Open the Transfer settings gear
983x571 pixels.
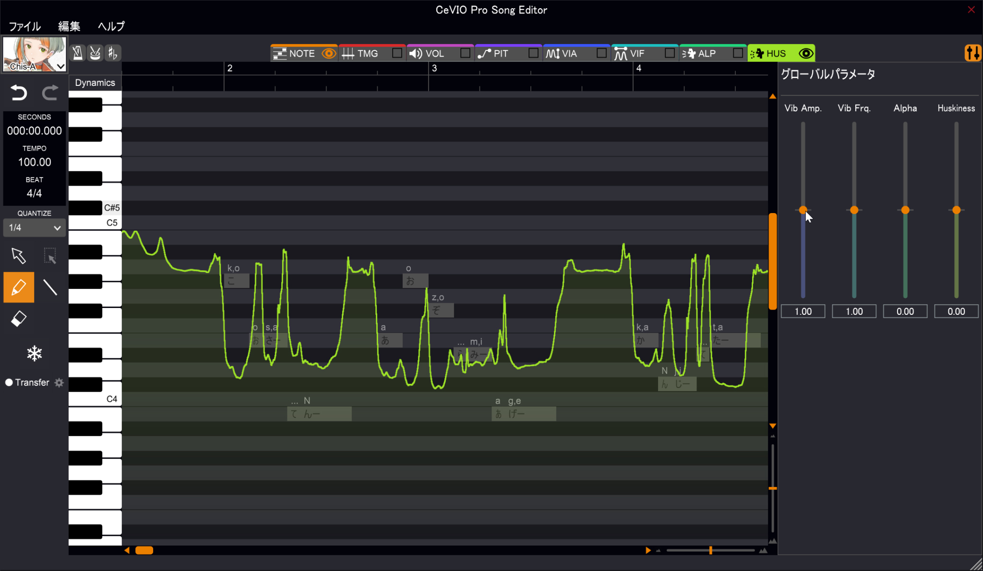[59, 382]
